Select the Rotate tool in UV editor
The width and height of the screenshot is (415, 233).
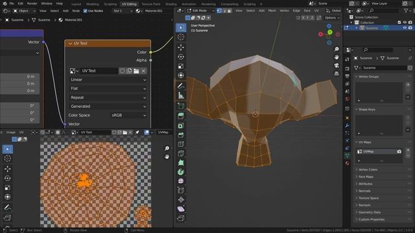click(7, 179)
